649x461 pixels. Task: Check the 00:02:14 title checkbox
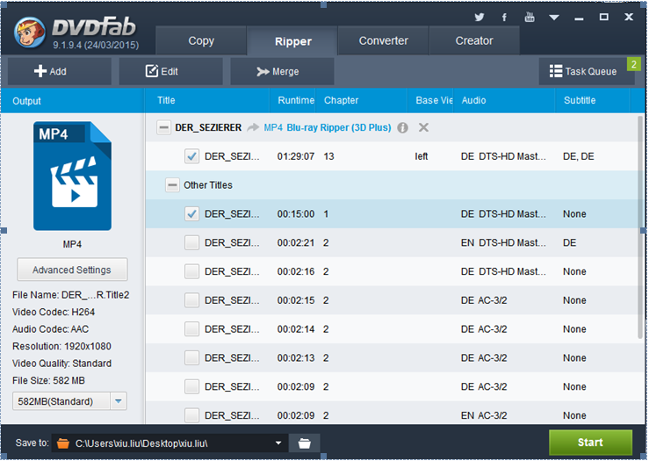point(191,329)
